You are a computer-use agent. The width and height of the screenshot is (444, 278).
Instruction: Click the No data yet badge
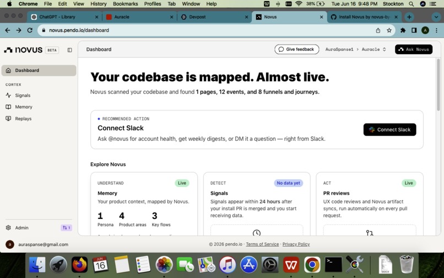(288, 183)
